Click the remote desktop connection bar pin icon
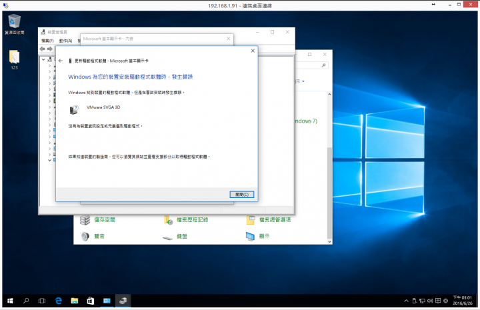The image size is (480, 310). (x=433, y=4)
